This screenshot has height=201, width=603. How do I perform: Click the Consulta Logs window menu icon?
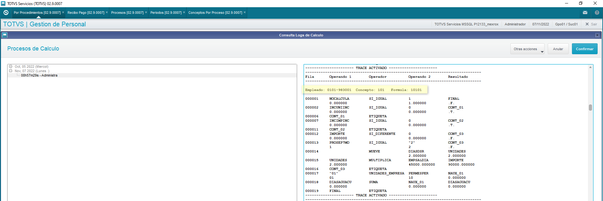pyautogui.click(x=5, y=35)
